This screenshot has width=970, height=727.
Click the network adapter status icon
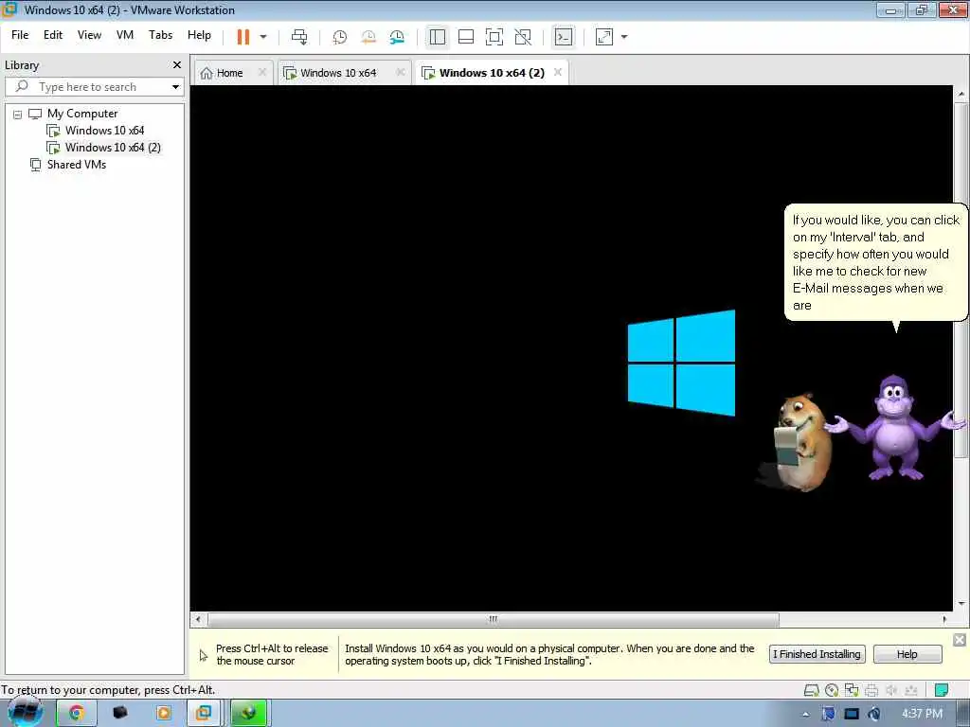(852, 690)
